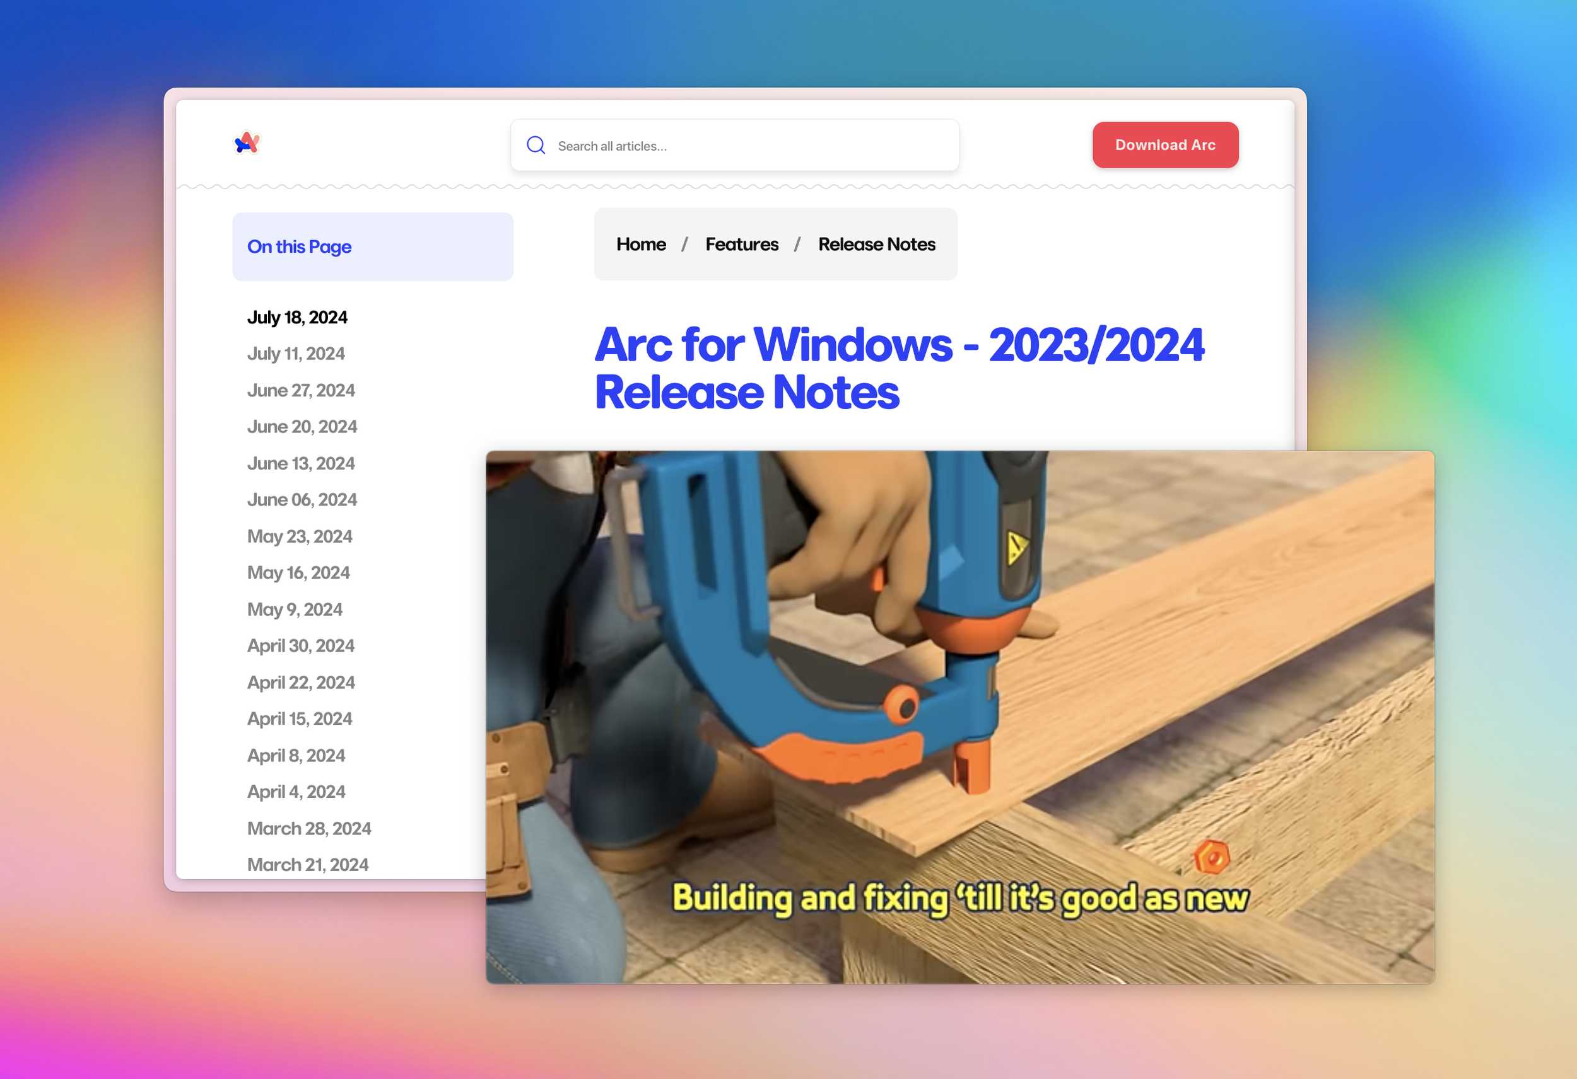Open the Release Notes breadcrumb link

tap(876, 244)
